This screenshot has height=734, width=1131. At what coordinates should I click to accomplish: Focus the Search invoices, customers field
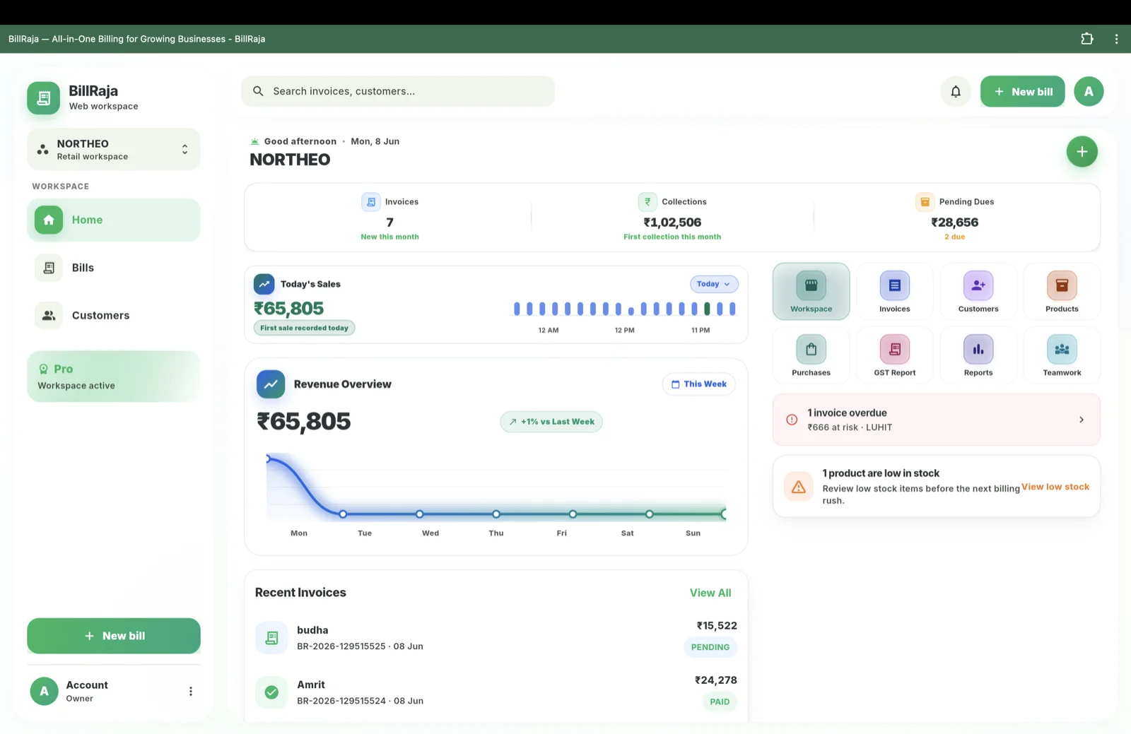[397, 91]
